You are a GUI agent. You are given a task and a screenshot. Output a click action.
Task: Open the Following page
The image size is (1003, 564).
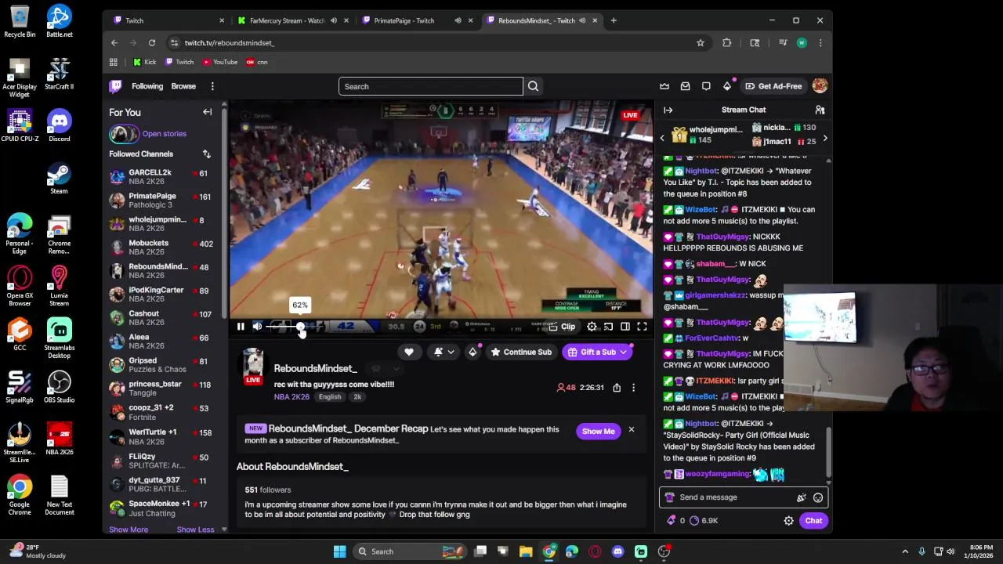click(147, 86)
